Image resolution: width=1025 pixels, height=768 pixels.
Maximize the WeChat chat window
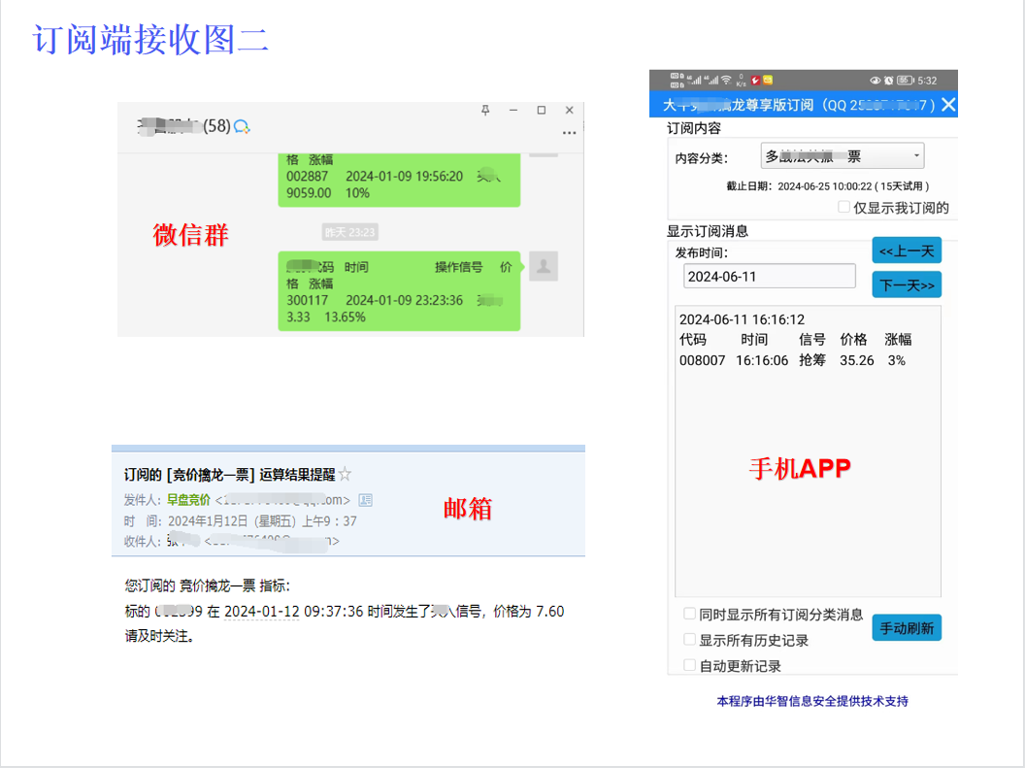click(542, 111)
